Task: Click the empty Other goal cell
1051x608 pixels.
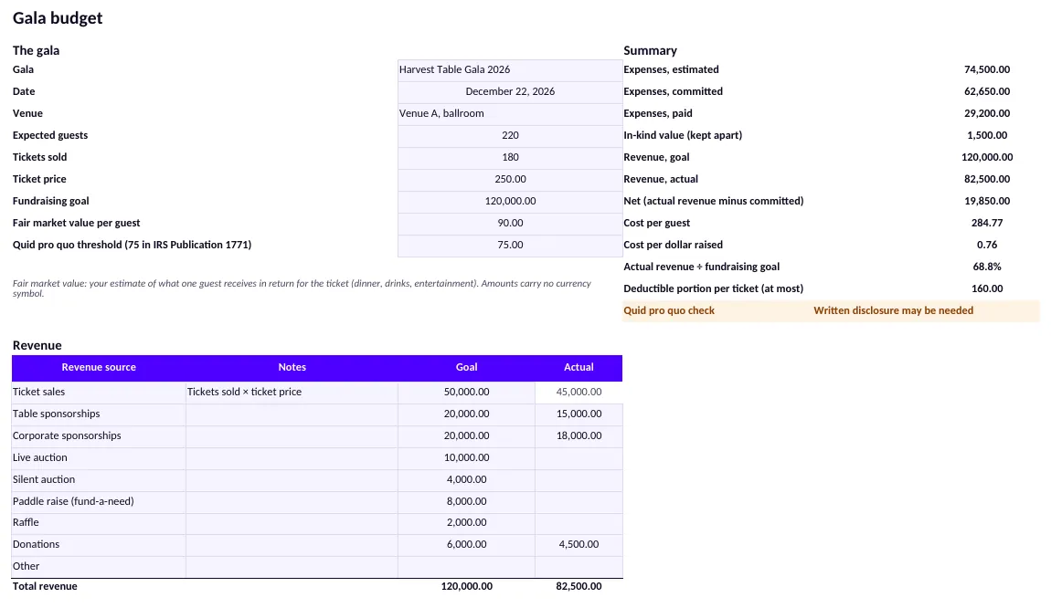Action: [466, 567]
